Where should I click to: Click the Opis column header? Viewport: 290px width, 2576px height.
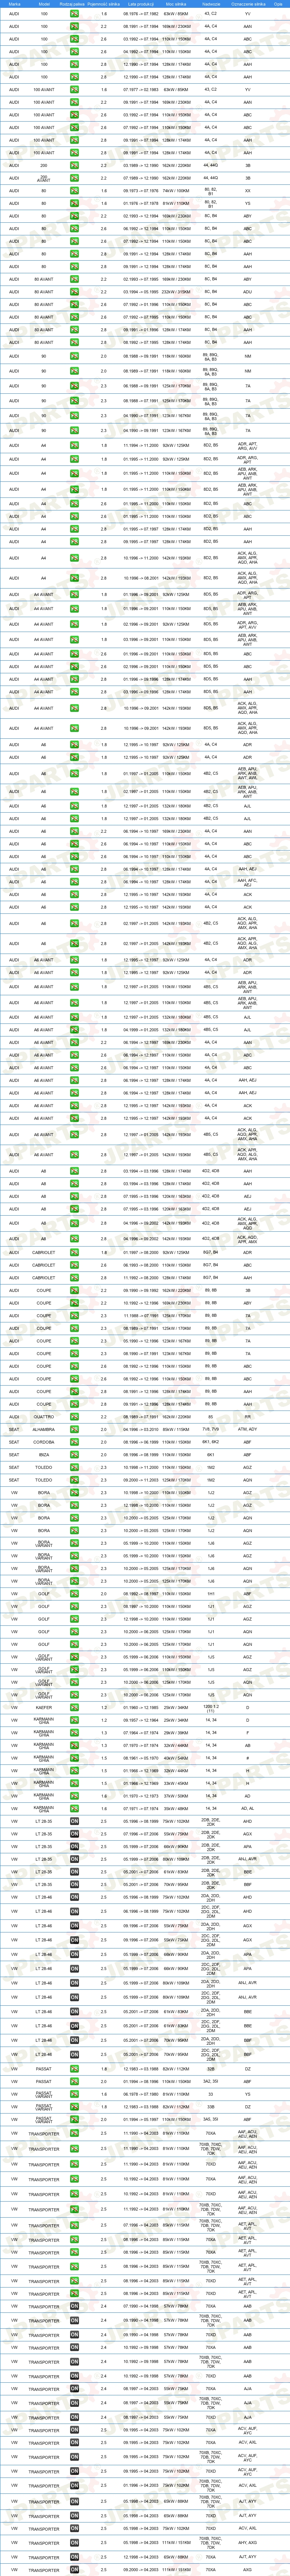(x=278, y=4)
